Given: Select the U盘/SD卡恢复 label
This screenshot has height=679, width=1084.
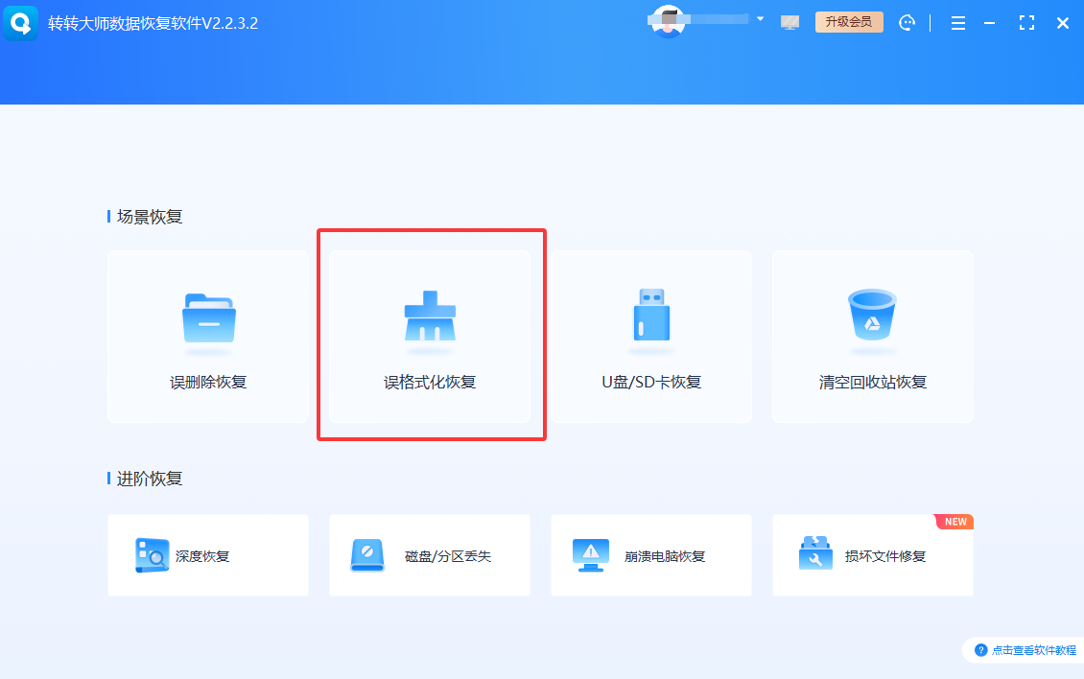Looking at the screenshot, I should tap(651, 382).
